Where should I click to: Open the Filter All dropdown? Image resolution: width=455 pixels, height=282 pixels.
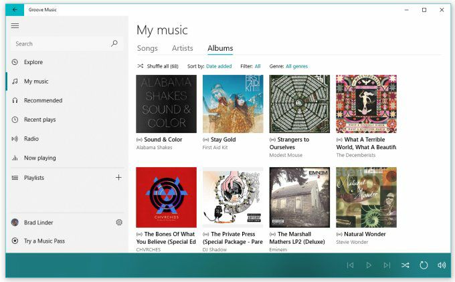(250, 66)
